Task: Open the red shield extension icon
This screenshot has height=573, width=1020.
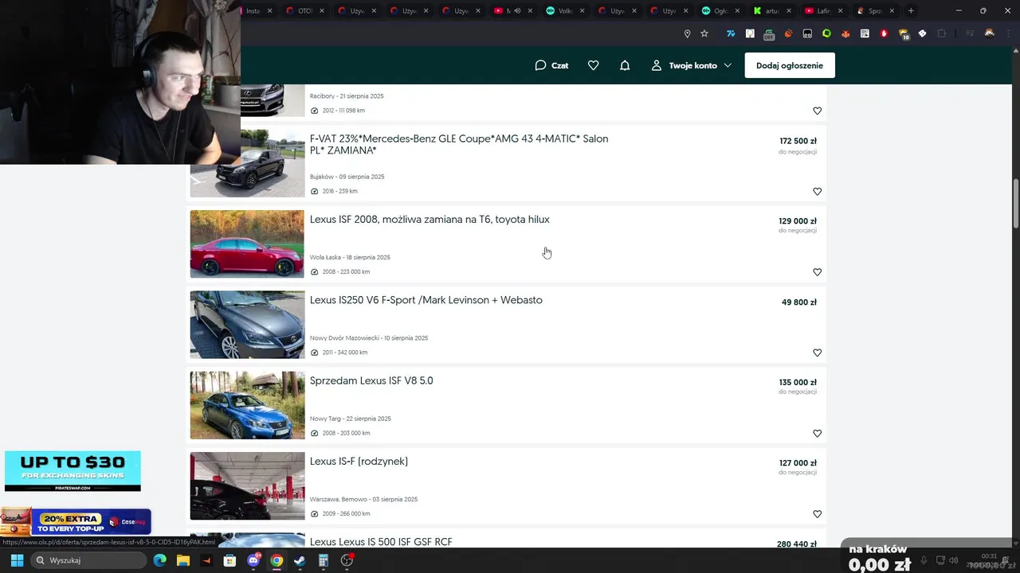Action: tap(884, 33)
